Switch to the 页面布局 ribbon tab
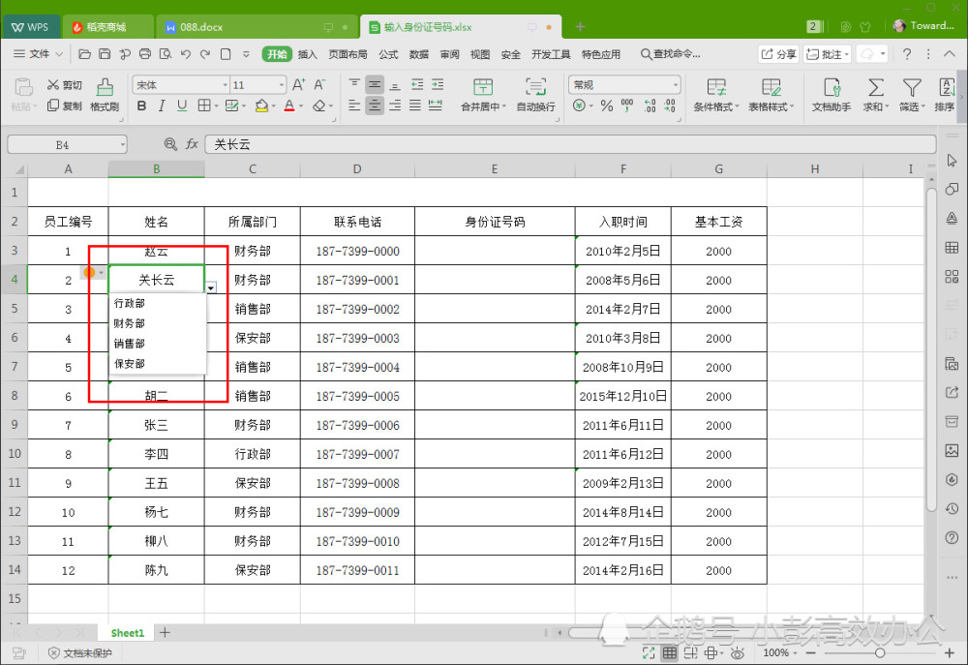Image resolution: width=968 pixels, height=665 pixels. [348, 54]
